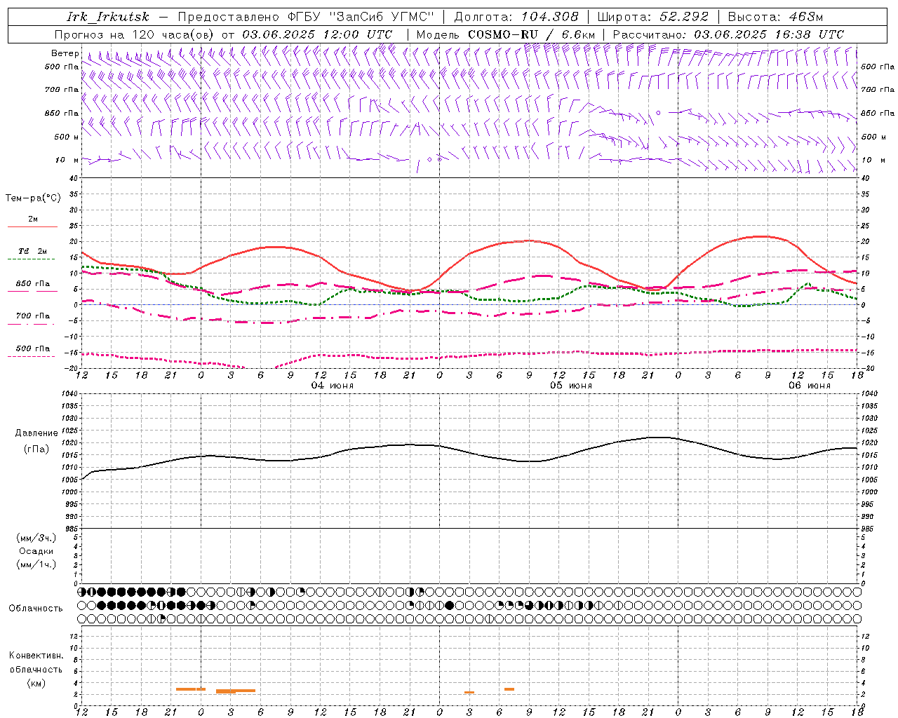Image resolution: width=898 pixels, height=718 pixels.
Task: Click the Долгота: 104.308 value
Action: click(x=516, y=17)
